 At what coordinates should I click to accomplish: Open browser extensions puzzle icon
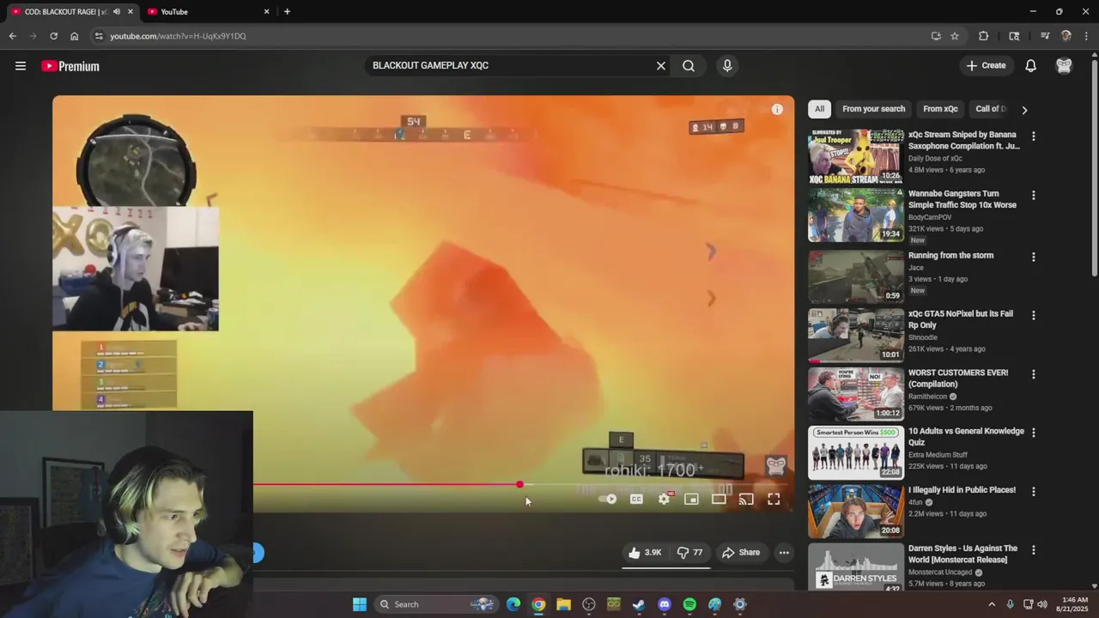coord(983,36)
